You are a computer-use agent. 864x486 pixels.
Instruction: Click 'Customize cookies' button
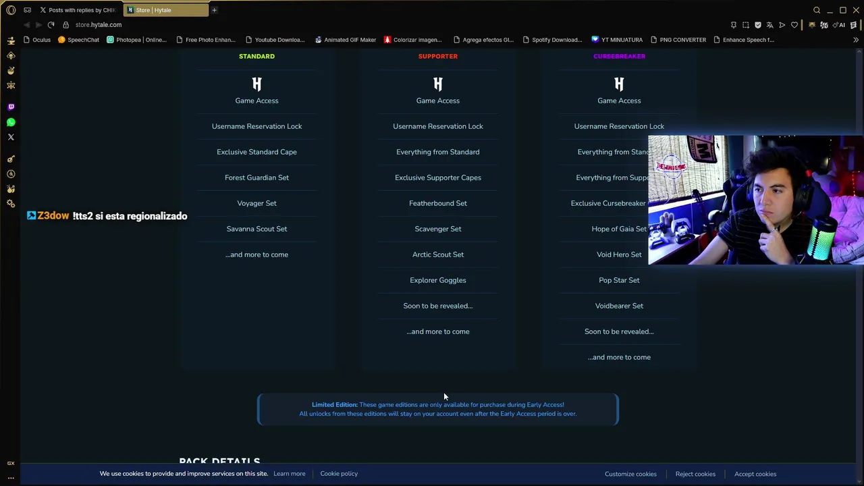(x=630, y=474)
